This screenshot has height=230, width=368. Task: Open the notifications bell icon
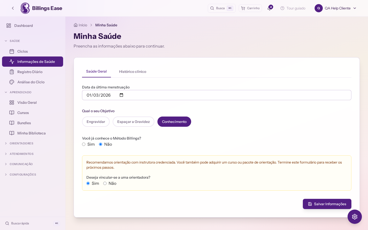coord(269,8)
